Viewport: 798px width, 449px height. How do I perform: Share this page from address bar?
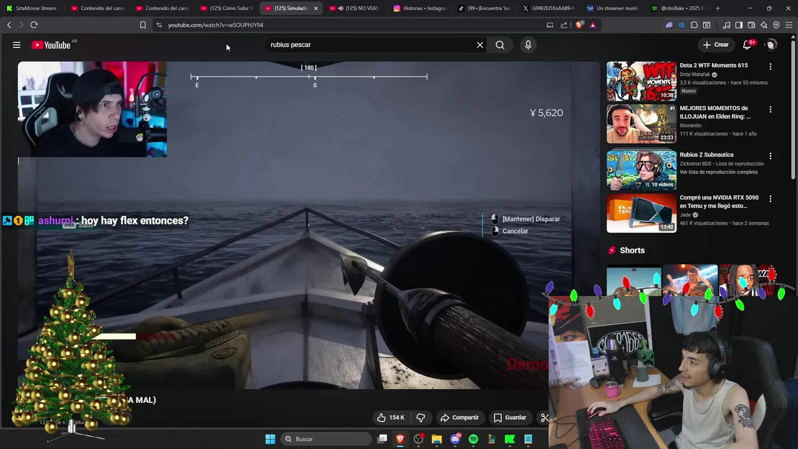pos(564,25)
